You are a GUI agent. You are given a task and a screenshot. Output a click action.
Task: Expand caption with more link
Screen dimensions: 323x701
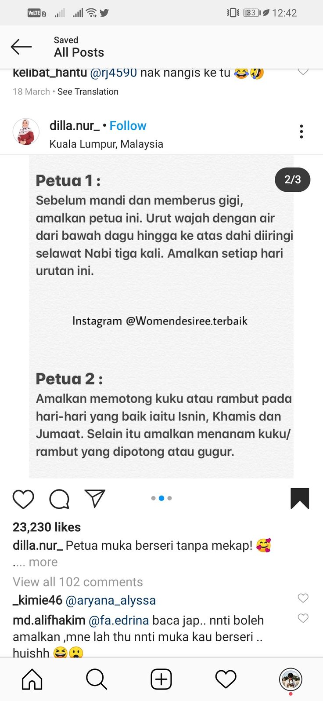(x=43, y=562)
